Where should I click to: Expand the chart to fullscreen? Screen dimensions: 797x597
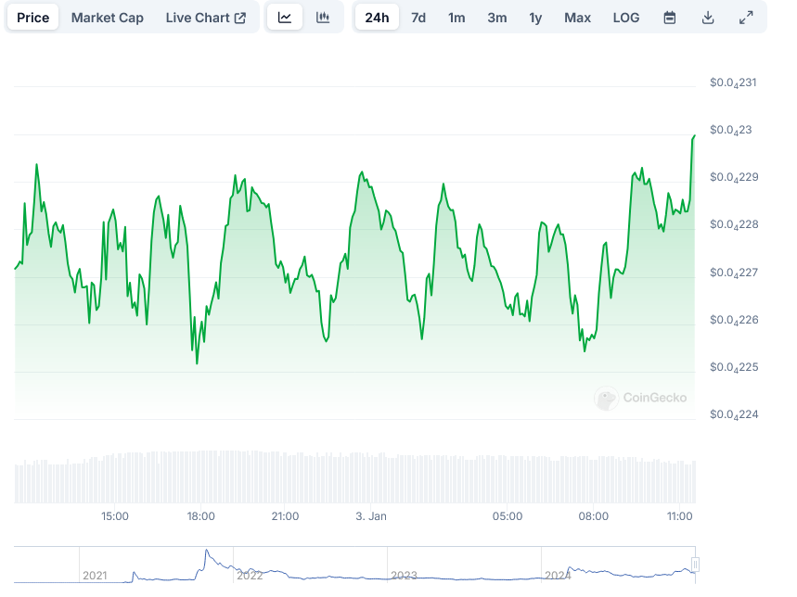click(746, 18)
